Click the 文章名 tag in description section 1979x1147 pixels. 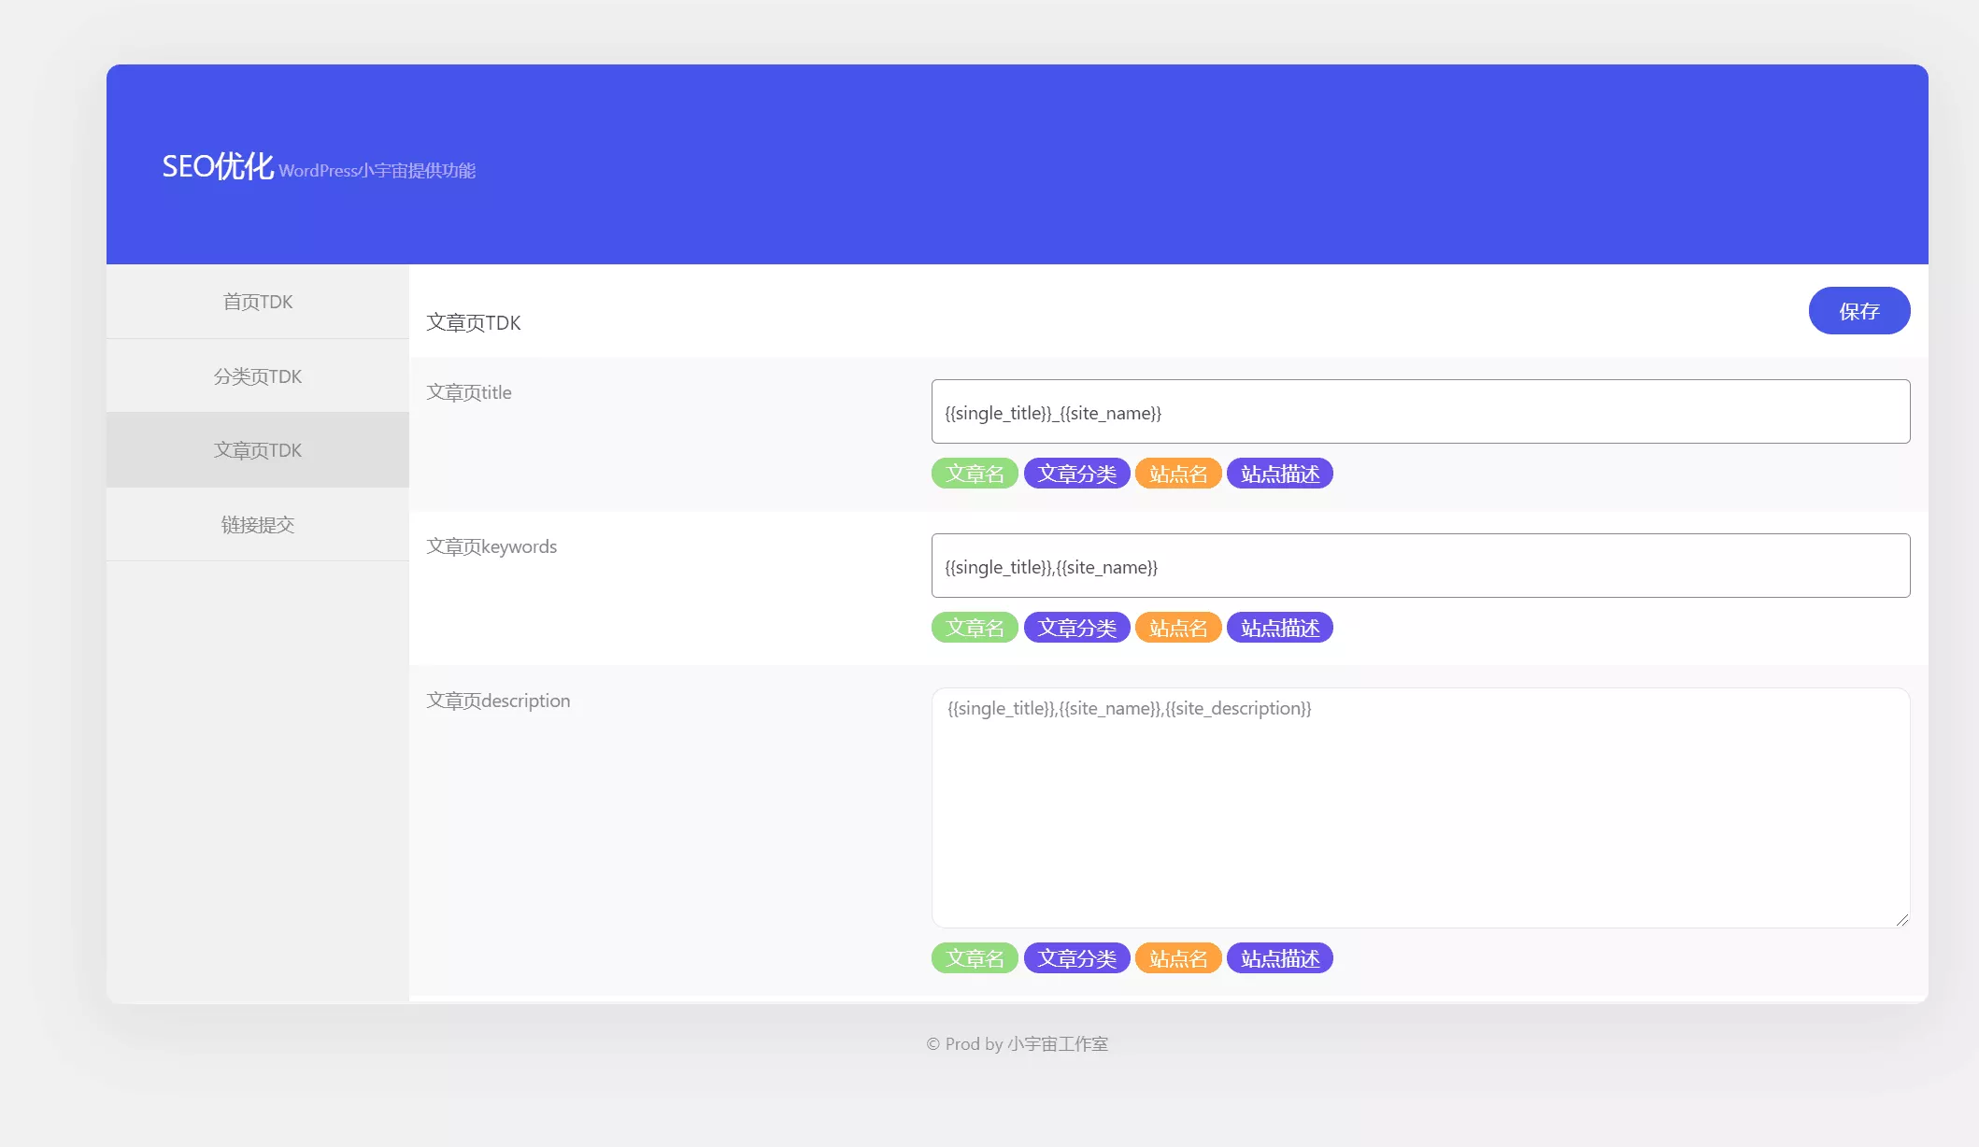coord(974,957)
